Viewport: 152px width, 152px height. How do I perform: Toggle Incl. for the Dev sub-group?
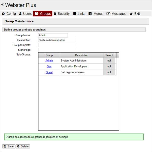tap(109, 67)
